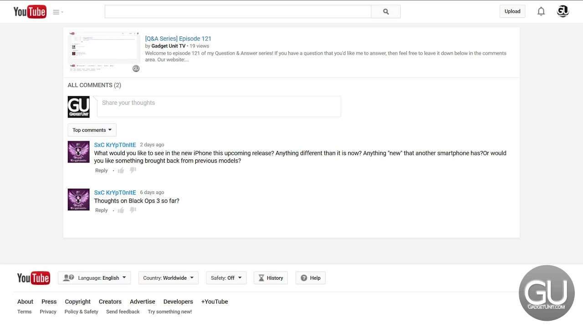
Task: Click the YouTube logo in header
Action: pyautogui.click(x=30, y=11)
